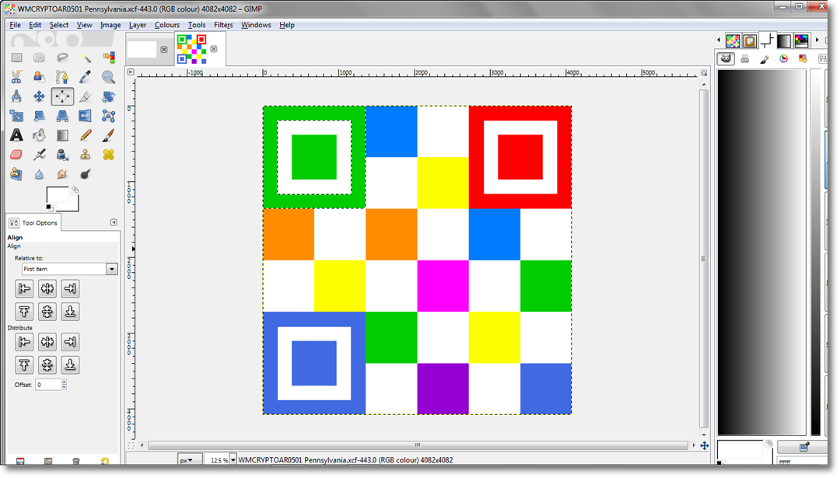Select the Dodge/Burn tool
This screenshot has width=840, height=478.
click(86, 174)
